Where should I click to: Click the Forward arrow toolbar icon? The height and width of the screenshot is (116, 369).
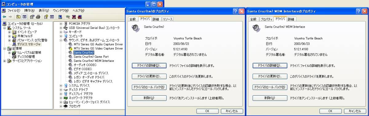10,17
